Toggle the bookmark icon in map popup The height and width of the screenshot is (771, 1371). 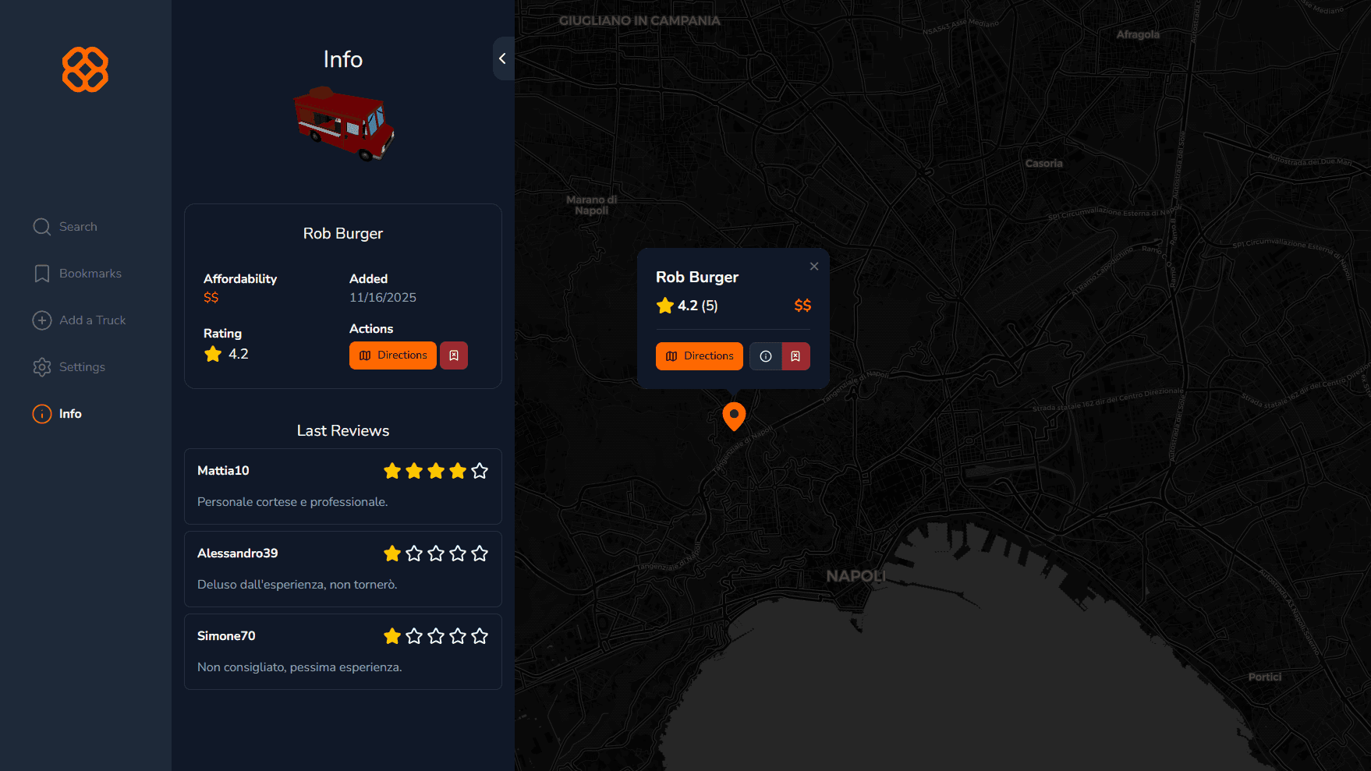pos(795,356)
